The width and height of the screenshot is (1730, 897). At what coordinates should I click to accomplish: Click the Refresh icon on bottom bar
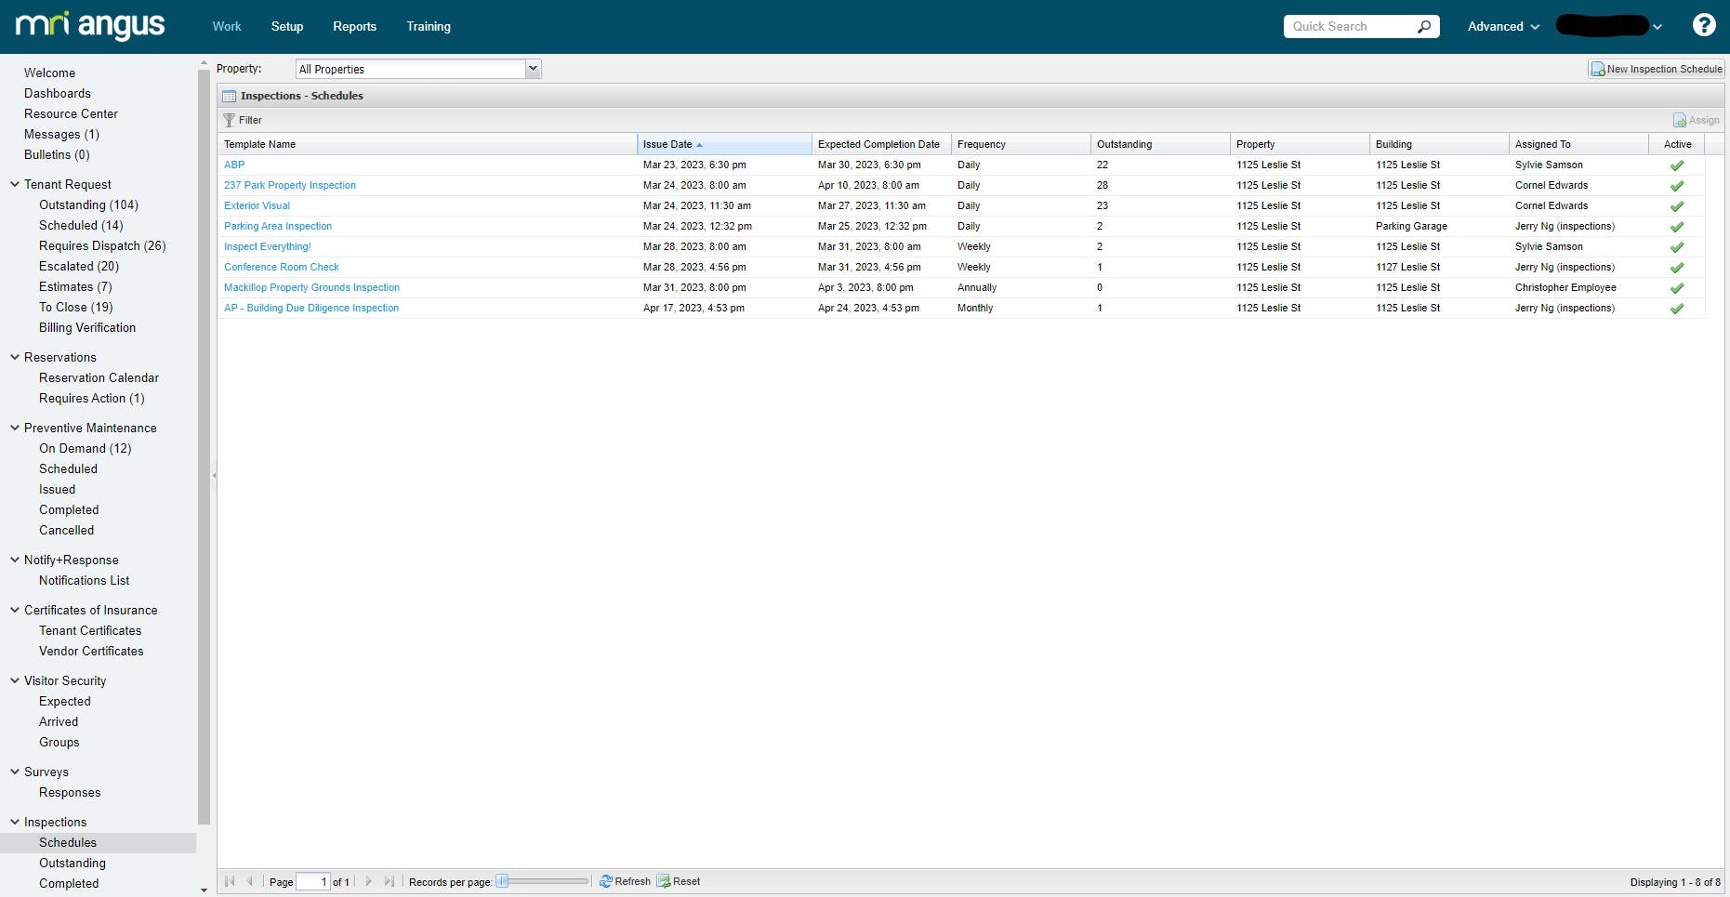click(605, 881)
